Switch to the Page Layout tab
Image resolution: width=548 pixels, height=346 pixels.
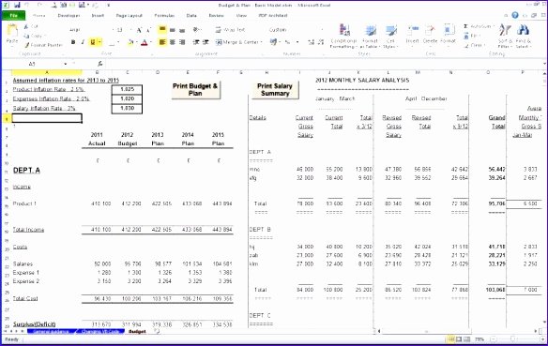tap(129, 15)
